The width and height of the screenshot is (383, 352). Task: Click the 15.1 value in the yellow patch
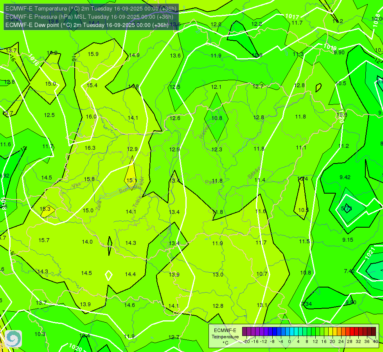point(131,180)
